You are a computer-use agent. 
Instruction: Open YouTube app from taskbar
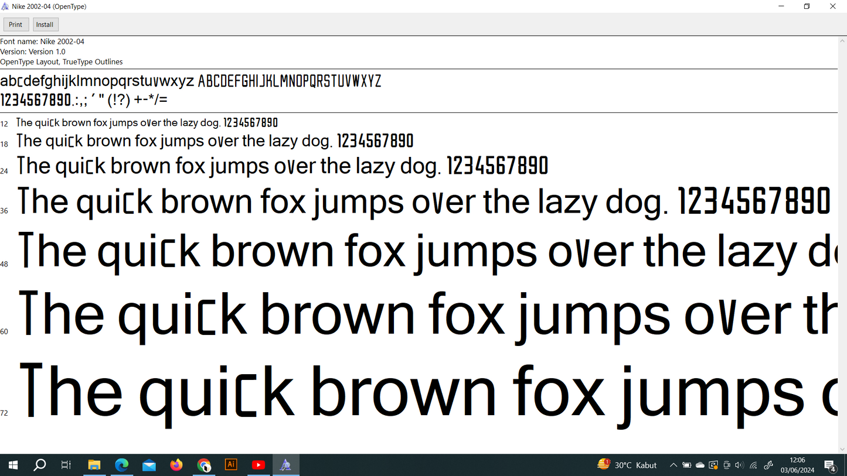(x=258, y=465)
